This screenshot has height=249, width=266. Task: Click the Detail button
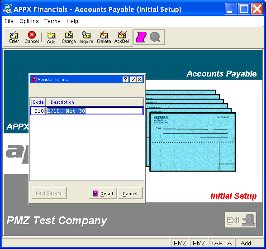pyautogui.click(x=103, y=193)
